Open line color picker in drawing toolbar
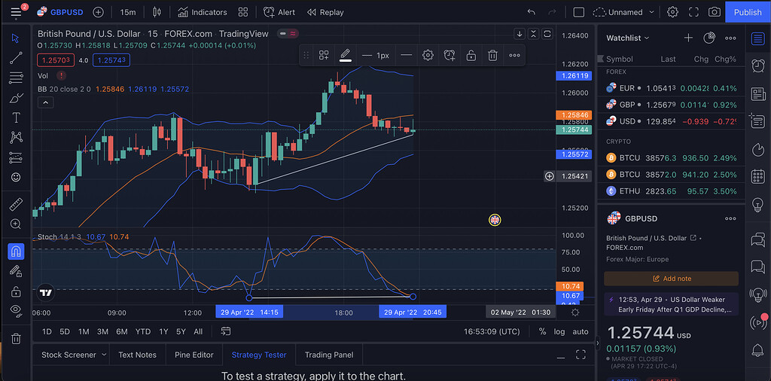Image resolution: width=771 pixels, height=381 pixels. click(345, 55)
